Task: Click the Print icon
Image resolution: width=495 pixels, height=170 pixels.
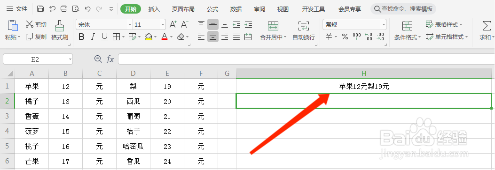Action: pyautogui.click(x=64, y=9)
